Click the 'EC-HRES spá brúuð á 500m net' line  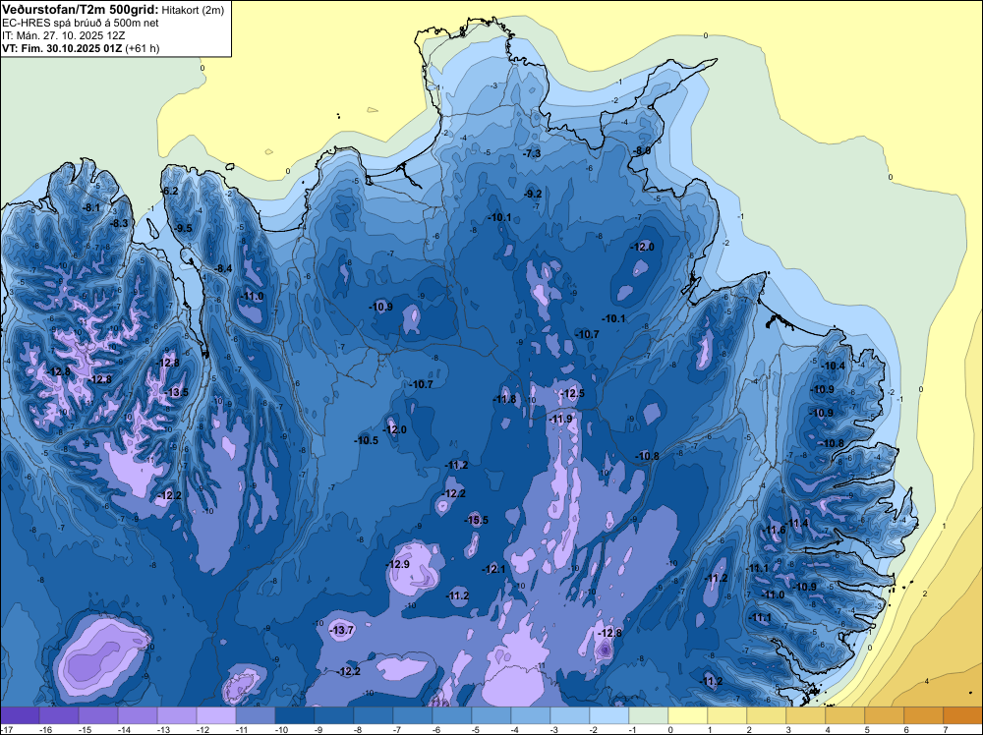(81, 23)
